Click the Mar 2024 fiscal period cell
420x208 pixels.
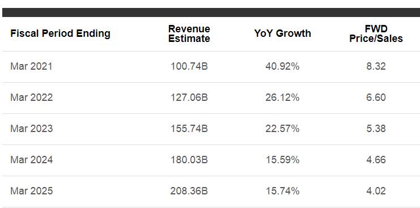(32, 160)
